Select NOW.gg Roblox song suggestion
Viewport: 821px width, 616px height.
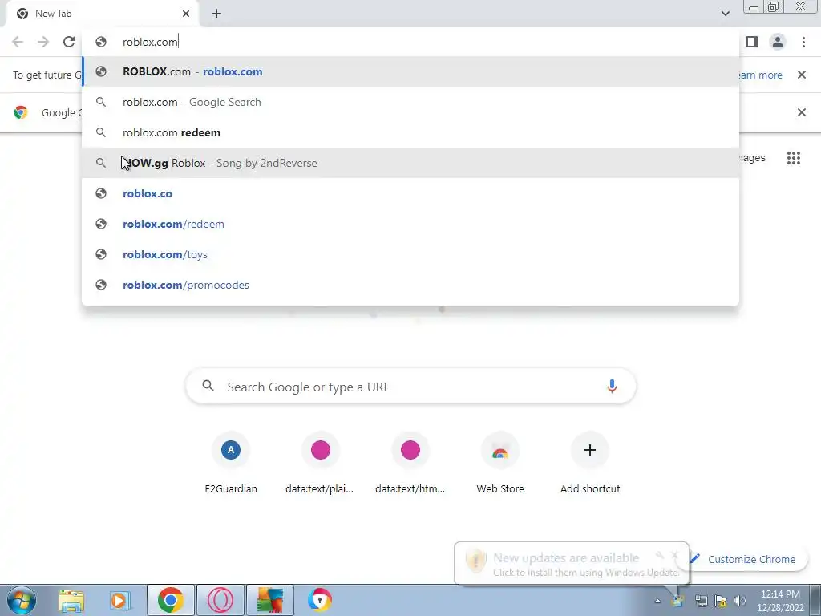tap(411, 163)
